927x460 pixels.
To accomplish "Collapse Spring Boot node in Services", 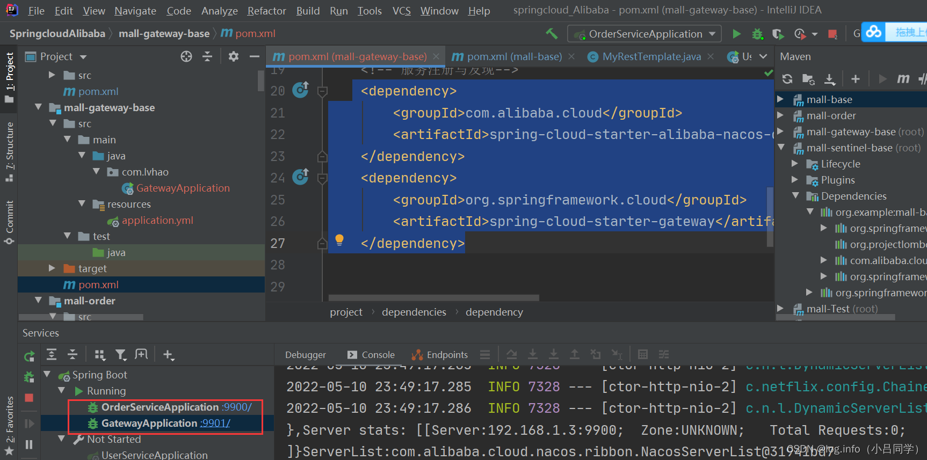I will 47,375.
